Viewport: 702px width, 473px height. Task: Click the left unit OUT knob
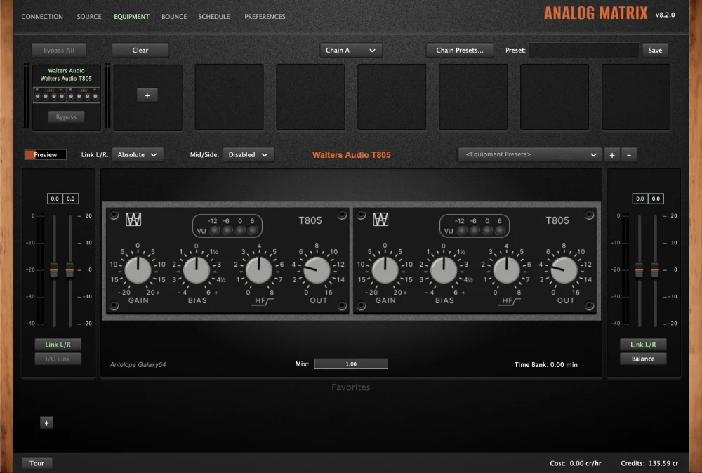pos(317,270)
